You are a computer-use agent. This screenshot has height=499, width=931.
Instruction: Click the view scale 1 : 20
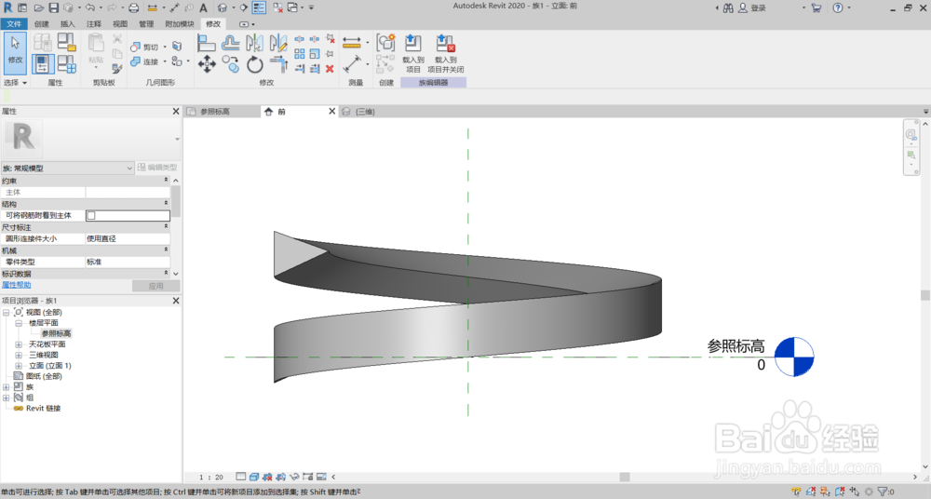211,477
